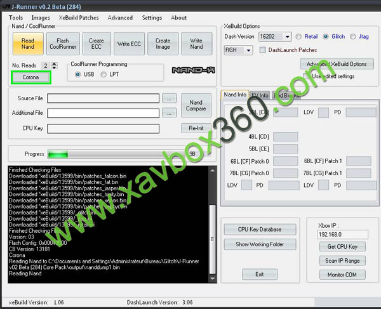Switch to the Bad Blocks tab
This screenshot has height=309, width=381.
(x=286, y=95)
